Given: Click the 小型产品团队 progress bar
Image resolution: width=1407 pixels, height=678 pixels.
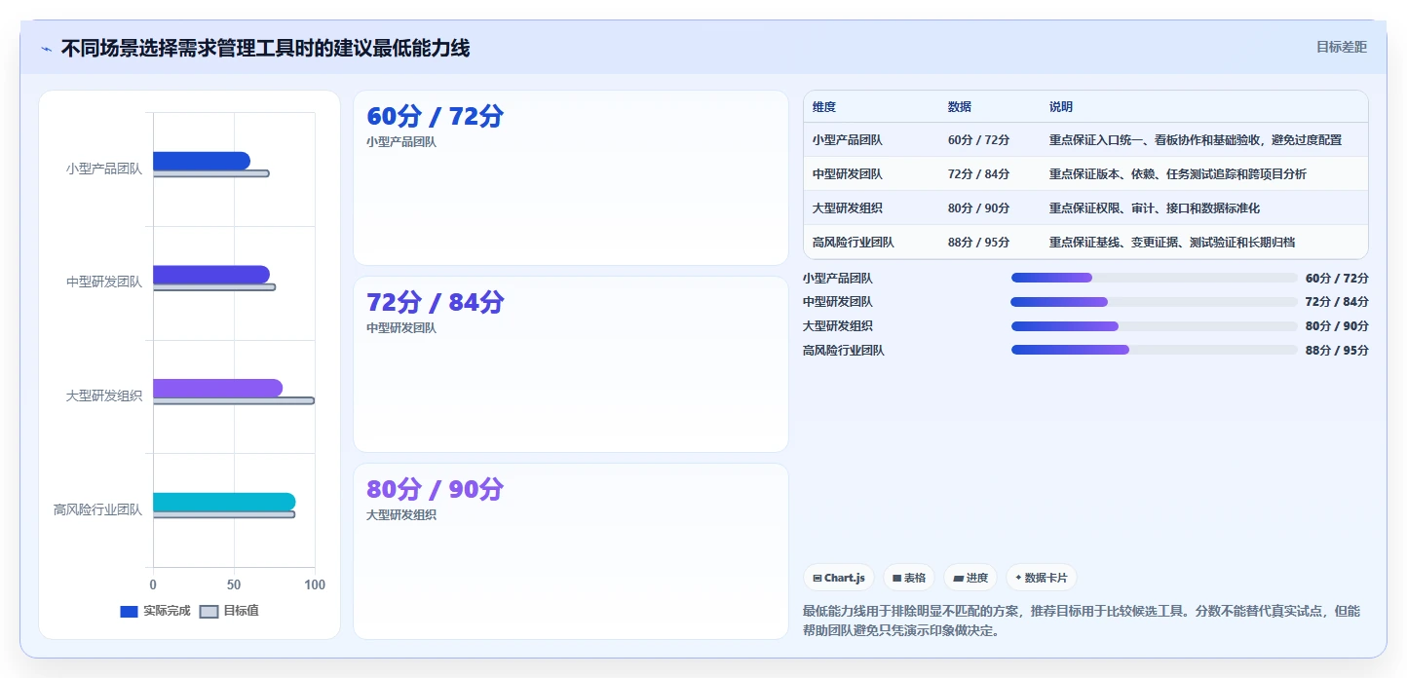Looking at the screenshot, I should (1155, 278).
